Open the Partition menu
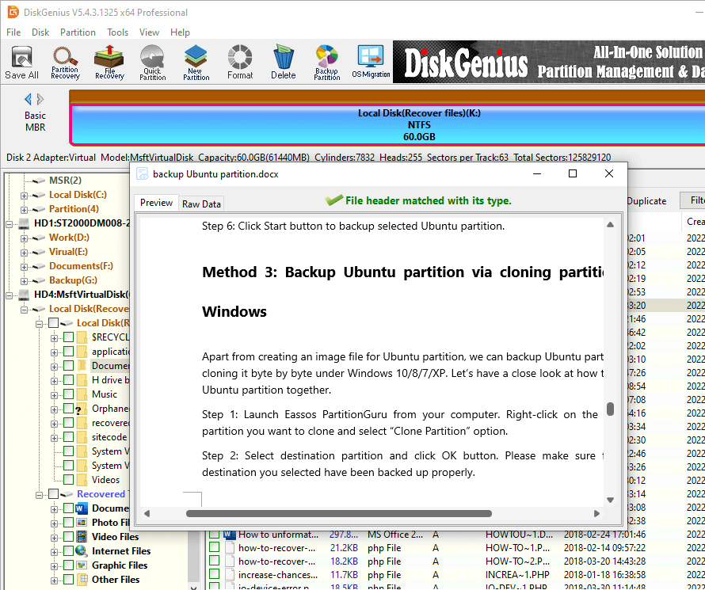Viewport: 705px width, 590px height. [78, 32]
